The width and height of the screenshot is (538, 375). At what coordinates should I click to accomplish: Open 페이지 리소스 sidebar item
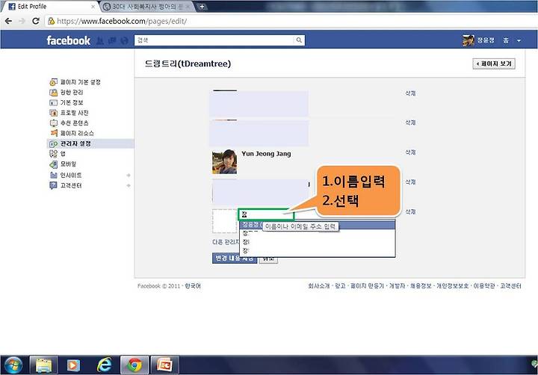point(72,133)
